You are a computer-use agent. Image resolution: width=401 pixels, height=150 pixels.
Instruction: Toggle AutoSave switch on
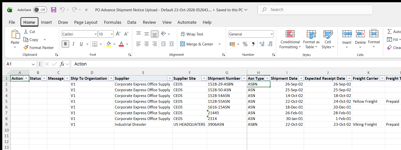[40, 10]
